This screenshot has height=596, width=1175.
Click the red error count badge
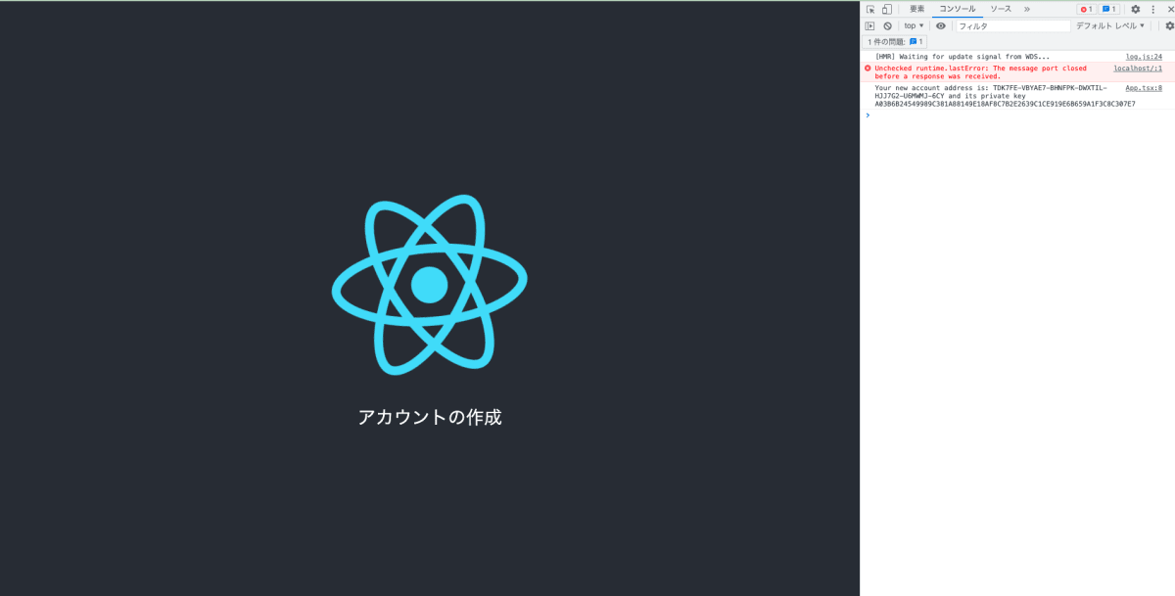1086,9
